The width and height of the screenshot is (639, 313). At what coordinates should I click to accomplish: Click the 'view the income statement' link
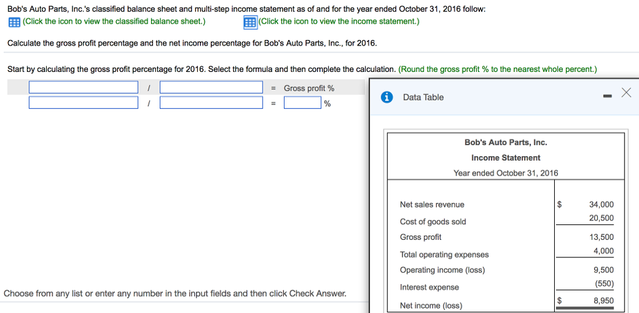pyautogui.click(x=339, y=22)
